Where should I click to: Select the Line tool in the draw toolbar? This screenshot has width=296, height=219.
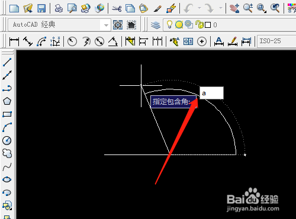tap(7, 62)
